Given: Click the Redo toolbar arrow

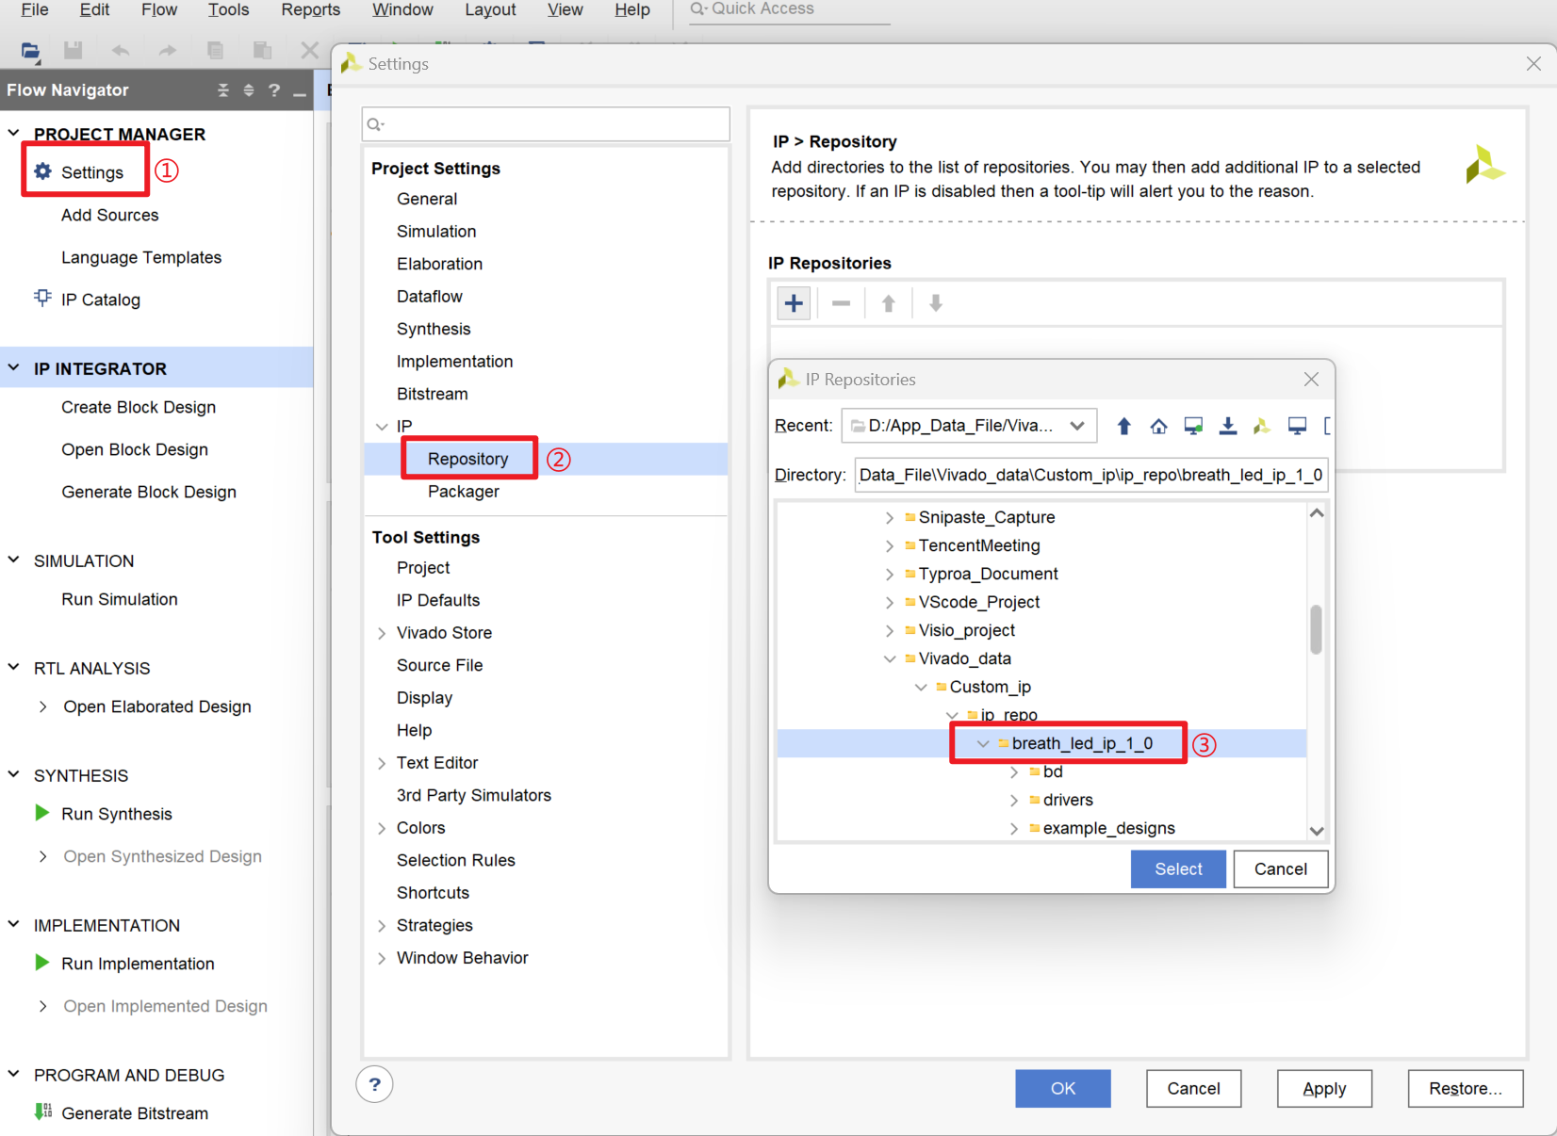Looking at the screenshot, I should tap(167, 51).
